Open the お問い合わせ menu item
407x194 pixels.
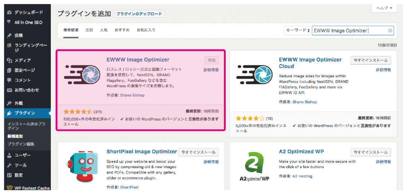click(x=27, y=90)
